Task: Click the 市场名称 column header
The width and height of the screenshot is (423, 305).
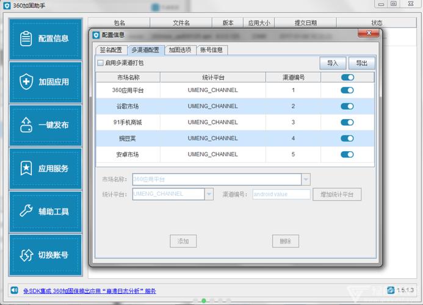Action: click(128, 77)
